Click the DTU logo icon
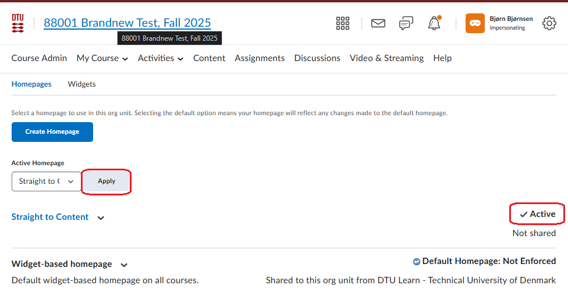 17,23
